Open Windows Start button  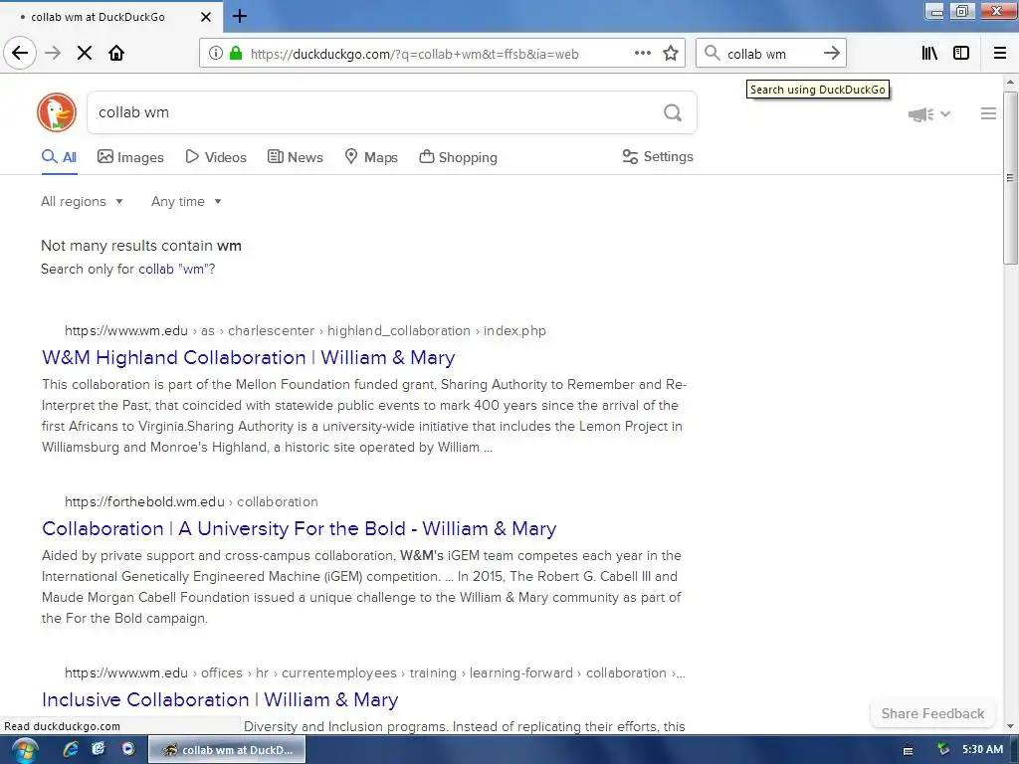click(24, 750)
